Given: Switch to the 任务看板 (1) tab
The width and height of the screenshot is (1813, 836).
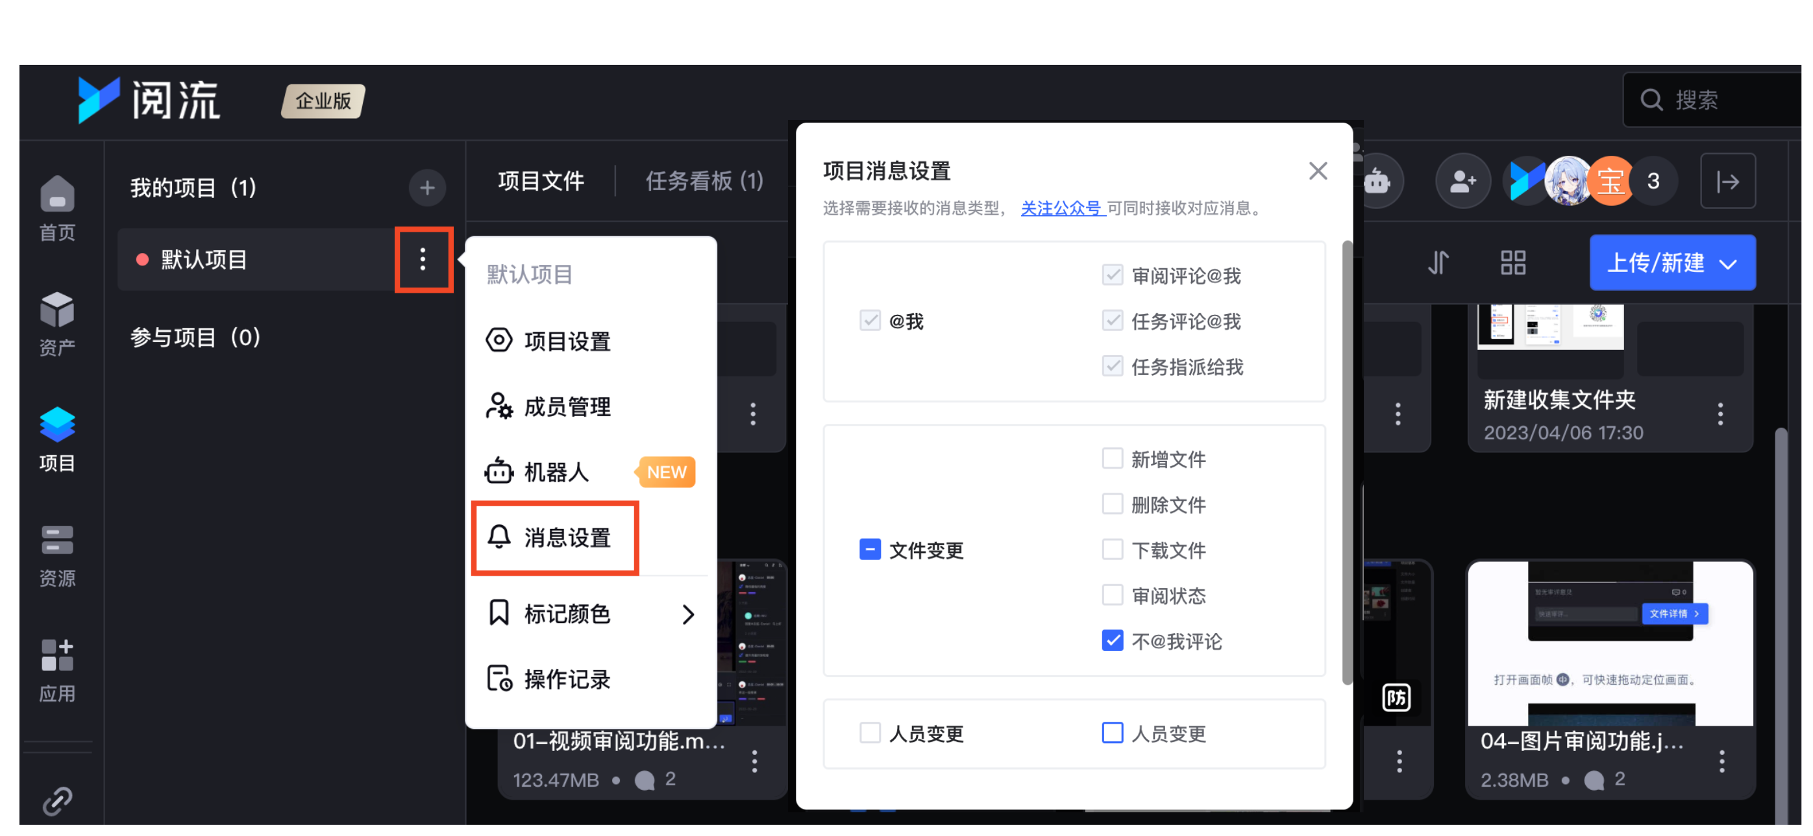Looking at the screenshot, I should coord(704,182).
